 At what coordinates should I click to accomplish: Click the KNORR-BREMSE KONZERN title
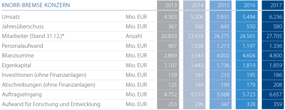click(36, 5)
